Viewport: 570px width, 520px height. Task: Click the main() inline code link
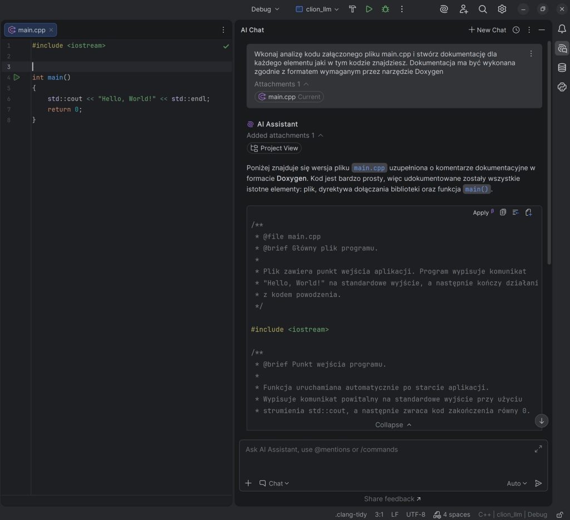[476, 189]
